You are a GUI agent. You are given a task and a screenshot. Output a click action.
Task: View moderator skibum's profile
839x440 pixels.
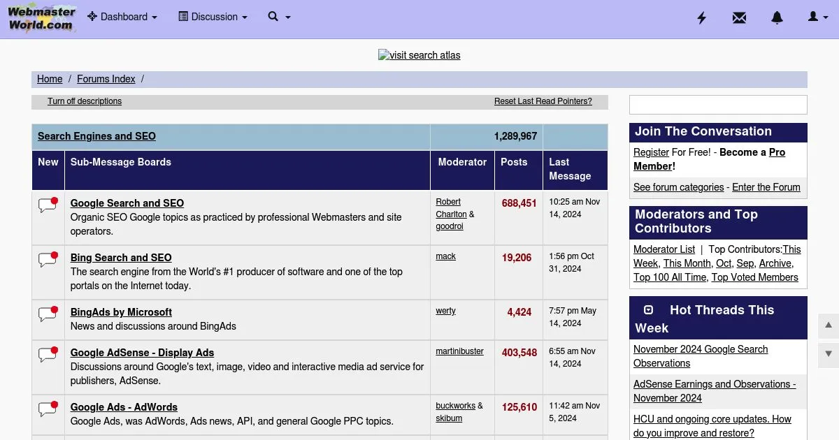click(449, 418)
